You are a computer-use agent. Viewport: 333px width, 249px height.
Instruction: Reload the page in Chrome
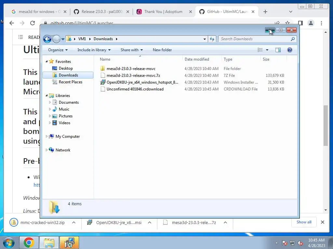tap(33, 23)
